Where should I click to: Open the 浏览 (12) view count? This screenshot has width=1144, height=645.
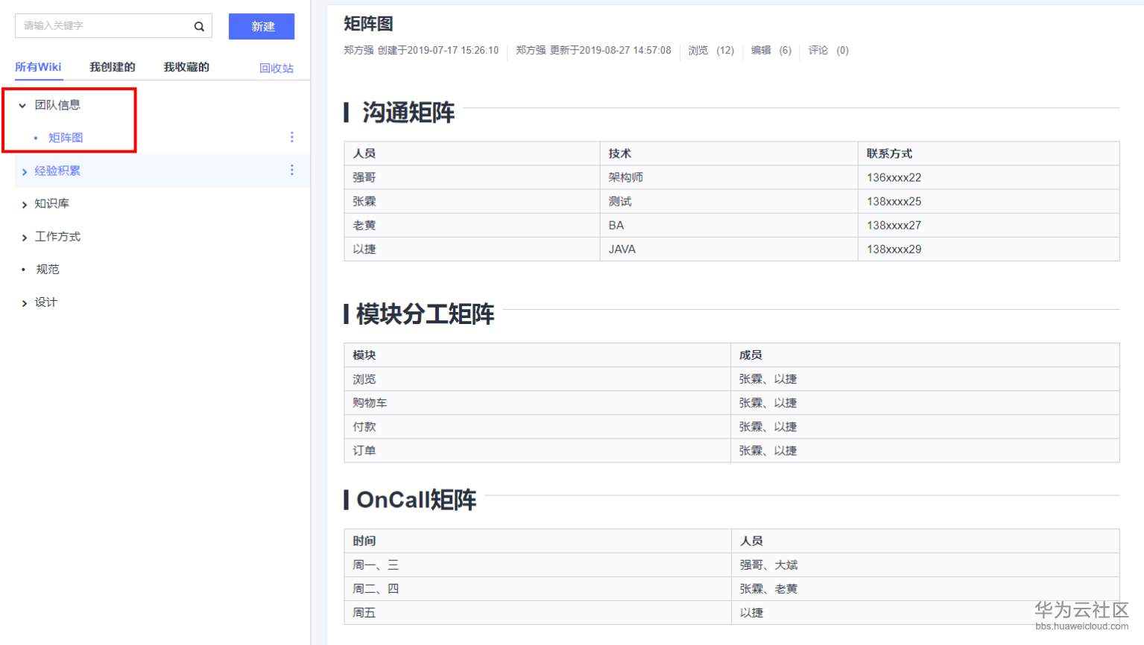(711, 51)
